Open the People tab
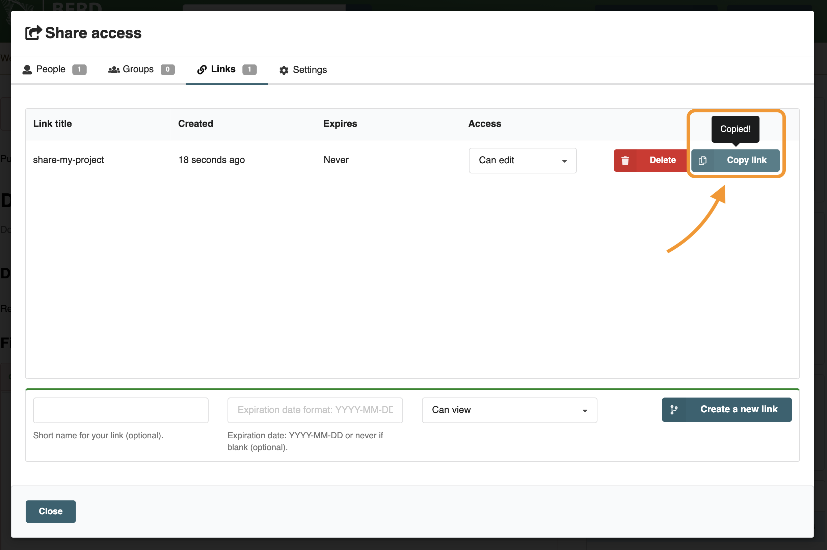 [54, 70]
